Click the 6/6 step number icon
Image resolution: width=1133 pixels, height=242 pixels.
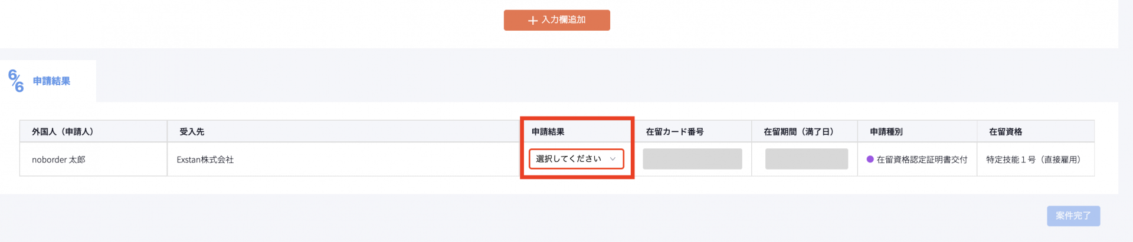[x=16, y=81]
